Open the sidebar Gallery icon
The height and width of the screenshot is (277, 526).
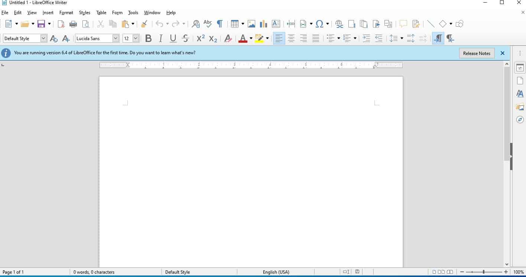pyautogui.click(x=520, y=107)
